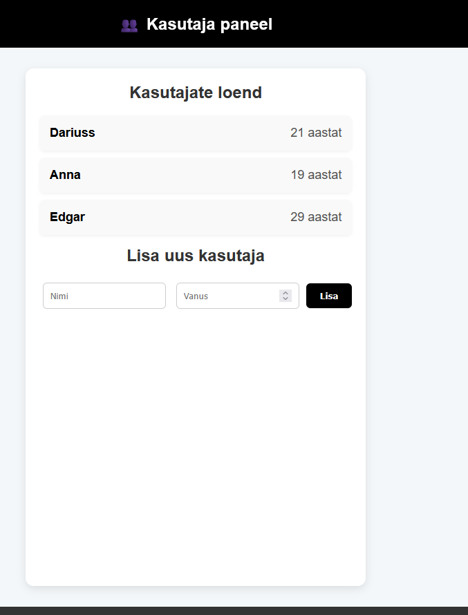The height and width of the screenshot is (615, 468).
Task: Click the dark footer bar at bottom
Action: click(x=234, y=611)
